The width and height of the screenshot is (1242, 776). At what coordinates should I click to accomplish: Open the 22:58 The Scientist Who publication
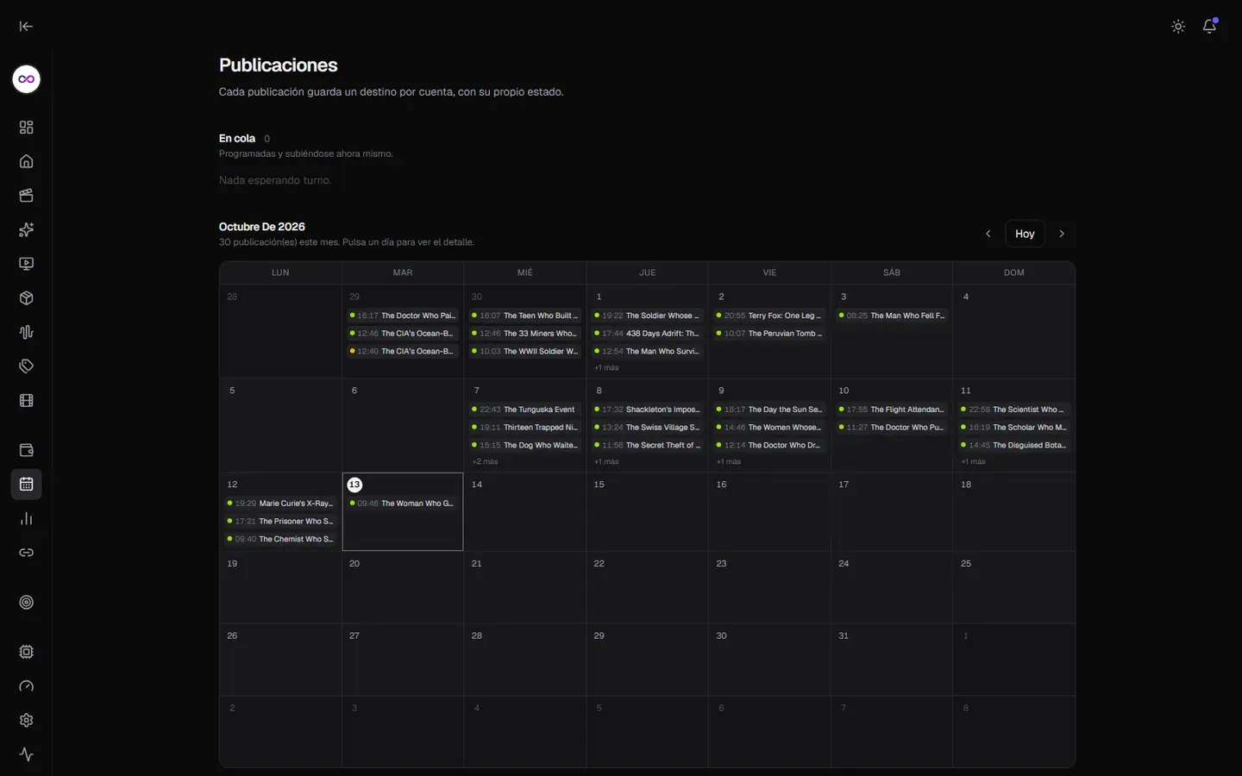click(1014, 410)
